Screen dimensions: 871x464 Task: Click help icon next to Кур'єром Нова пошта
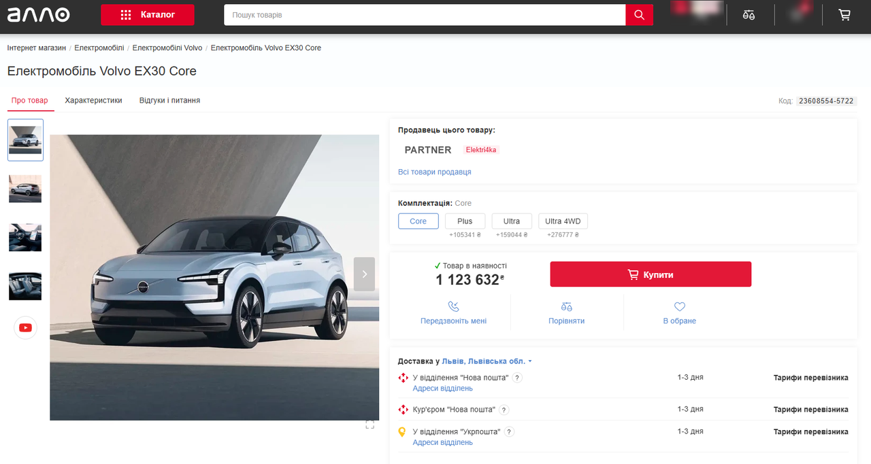(x=504, y=410)
